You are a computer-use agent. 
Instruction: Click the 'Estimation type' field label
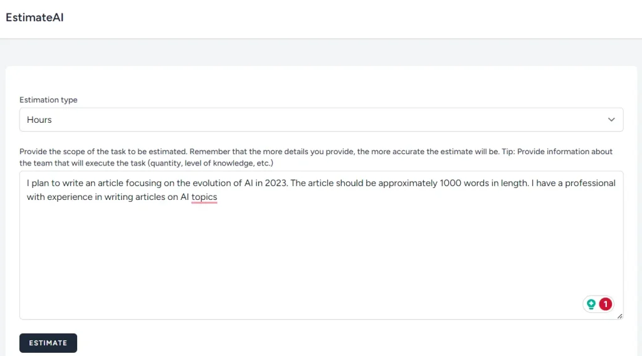48,100
